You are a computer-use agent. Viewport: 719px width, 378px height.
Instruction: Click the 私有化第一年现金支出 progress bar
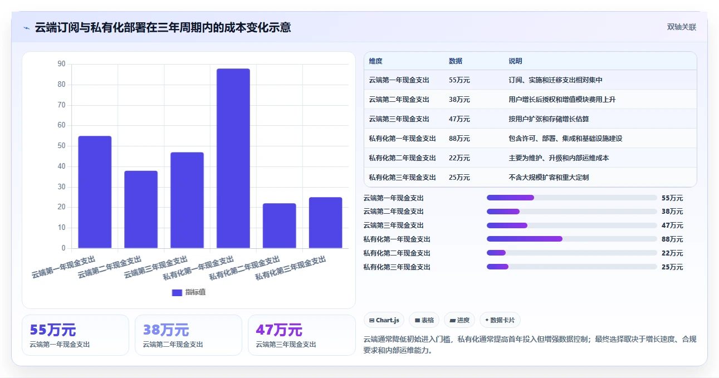[x=572, y=239]
